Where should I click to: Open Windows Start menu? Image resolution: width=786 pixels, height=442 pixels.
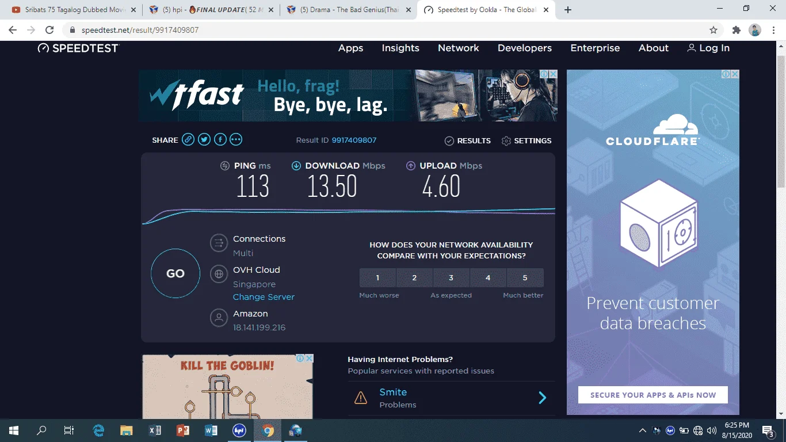14,430
